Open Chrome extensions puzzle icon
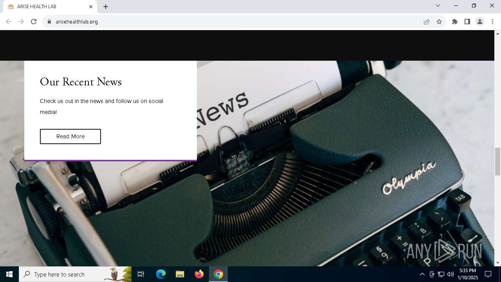The image size is (501, 282). (x=455, y=22)
